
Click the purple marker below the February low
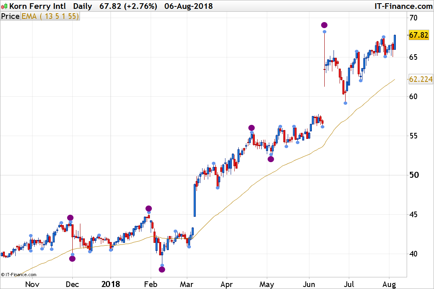pos(162,269)
